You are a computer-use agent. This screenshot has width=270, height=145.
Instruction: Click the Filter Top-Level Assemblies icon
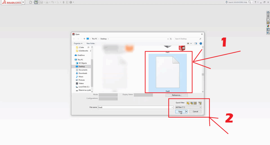[x=200, y=103]
